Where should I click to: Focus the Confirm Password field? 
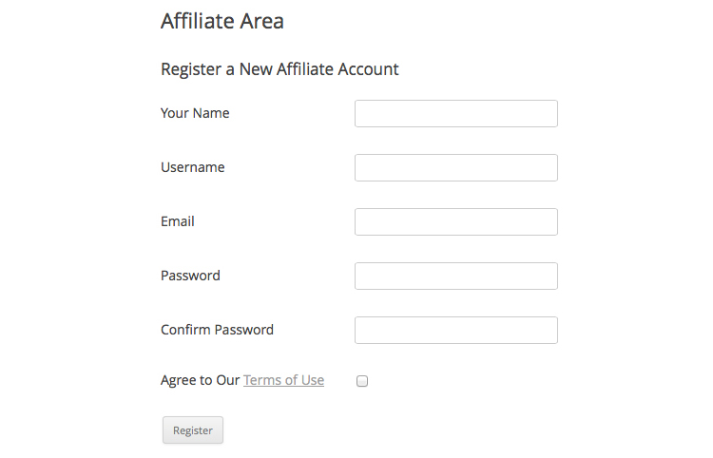(455, 331)
